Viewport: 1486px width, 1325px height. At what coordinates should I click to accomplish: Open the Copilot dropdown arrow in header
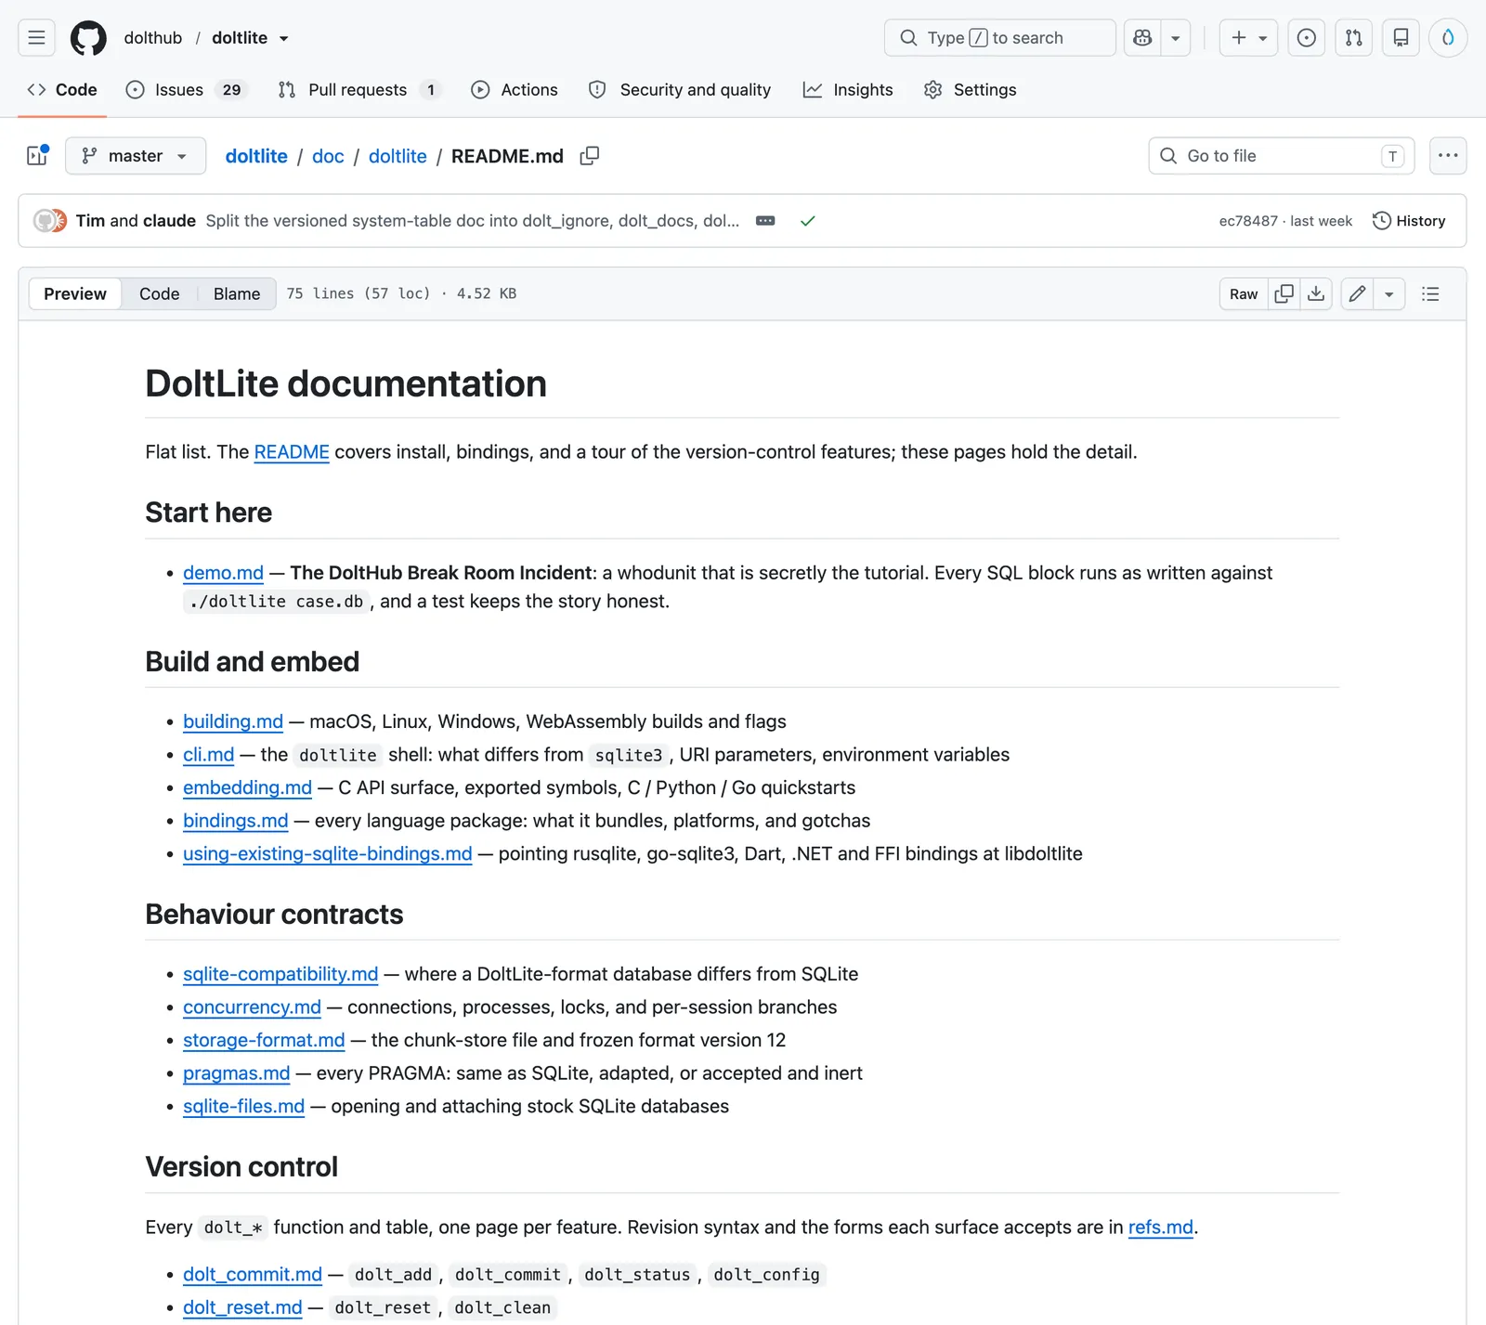click(1176, 38)
